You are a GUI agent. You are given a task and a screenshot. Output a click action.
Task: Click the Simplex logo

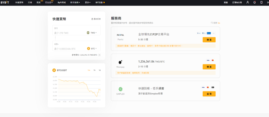[x=120, y=89]
